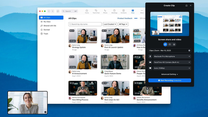
Task: Go back using the left arrow button
Action: 49,11
